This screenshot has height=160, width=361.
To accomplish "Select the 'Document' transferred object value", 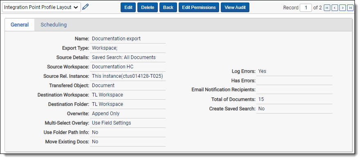I will [103, 85].
